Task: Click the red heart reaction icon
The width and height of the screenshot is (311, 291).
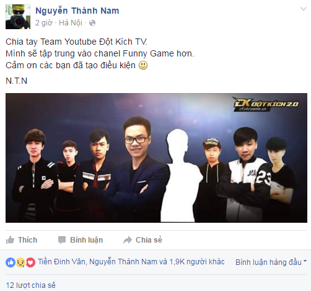Action: tap(30, 262)
